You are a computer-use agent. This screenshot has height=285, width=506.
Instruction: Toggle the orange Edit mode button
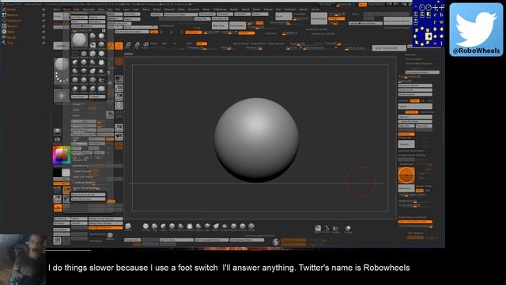[x=111, y=46]
